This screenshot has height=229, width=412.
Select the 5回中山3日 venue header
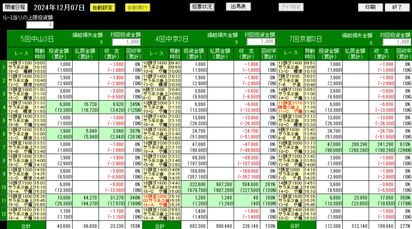(37, 39)
